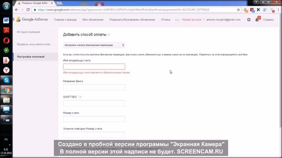
Task: Open the notifications bell
Action: point(257,20)
